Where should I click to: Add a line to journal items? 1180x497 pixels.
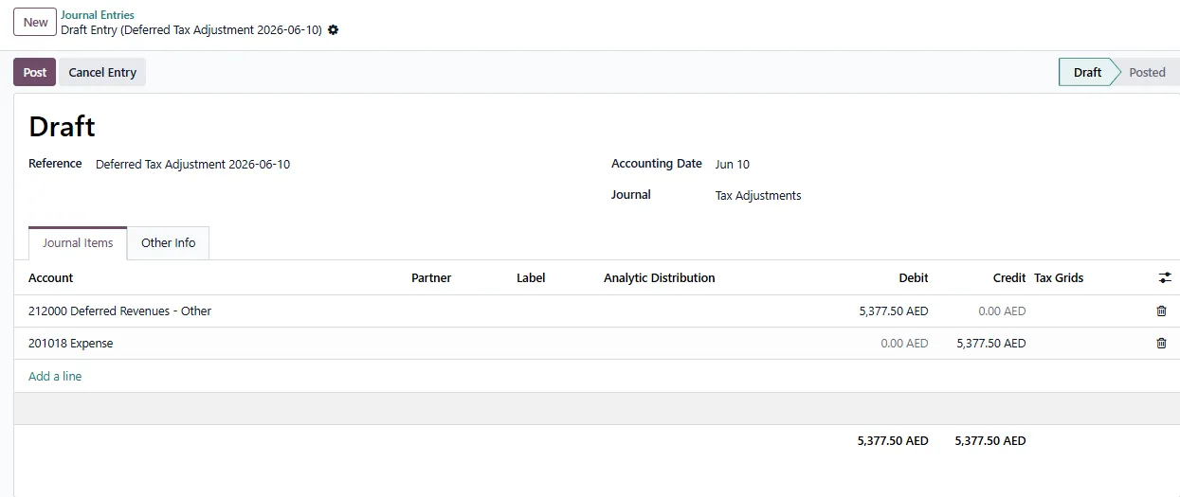click(55, 376)
